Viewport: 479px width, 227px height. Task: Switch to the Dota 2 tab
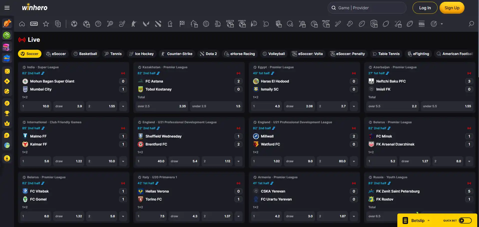(x=209, y=54)
